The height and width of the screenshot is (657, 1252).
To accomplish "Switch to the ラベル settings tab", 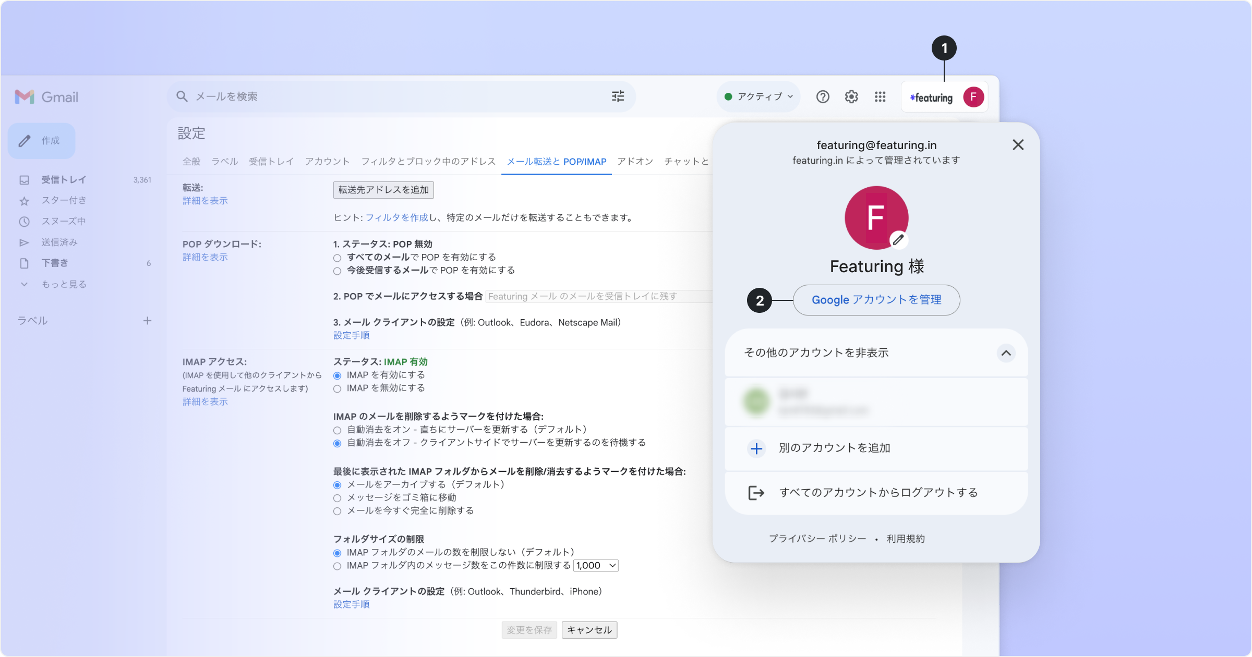I will click(224, 162).
